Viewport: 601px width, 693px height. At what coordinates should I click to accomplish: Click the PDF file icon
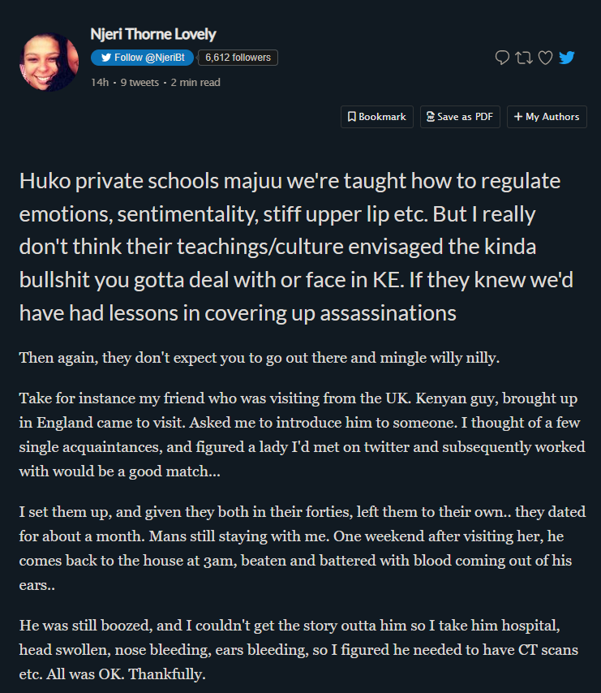pyautogui.click(x=431, y=117)
